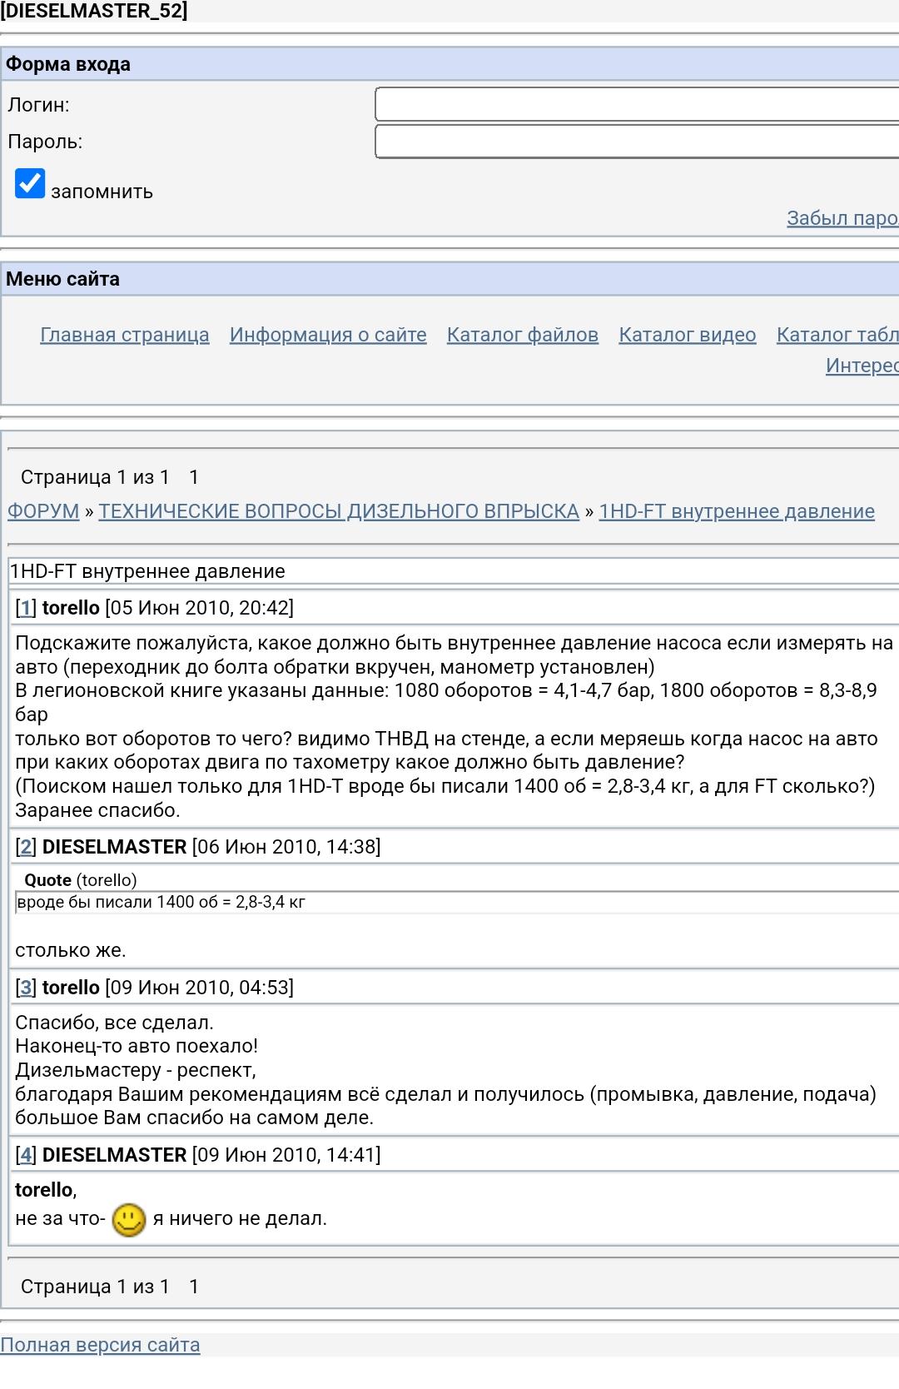The height and width of the screenshot is (1389, 899).
Task: Click the Логин input field
Action: click(x=637, y=105)
